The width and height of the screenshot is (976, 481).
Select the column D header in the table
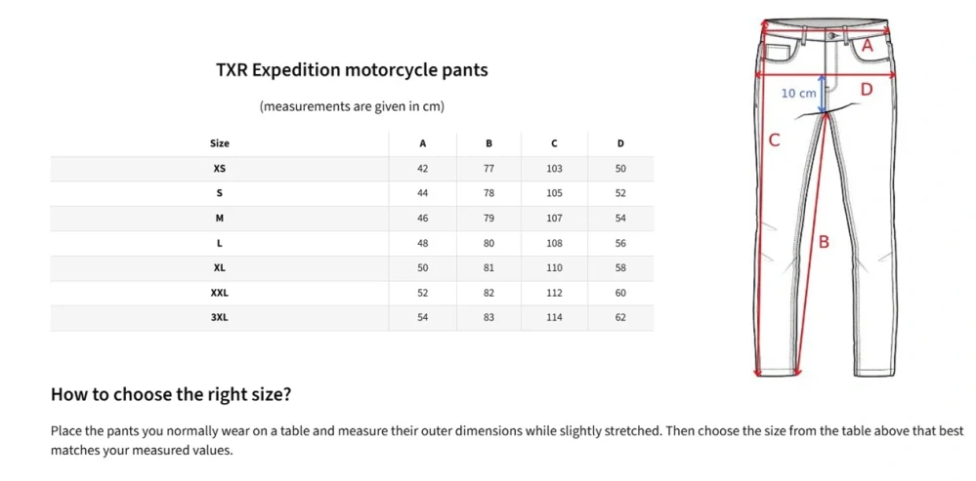[x=620, y=143]
